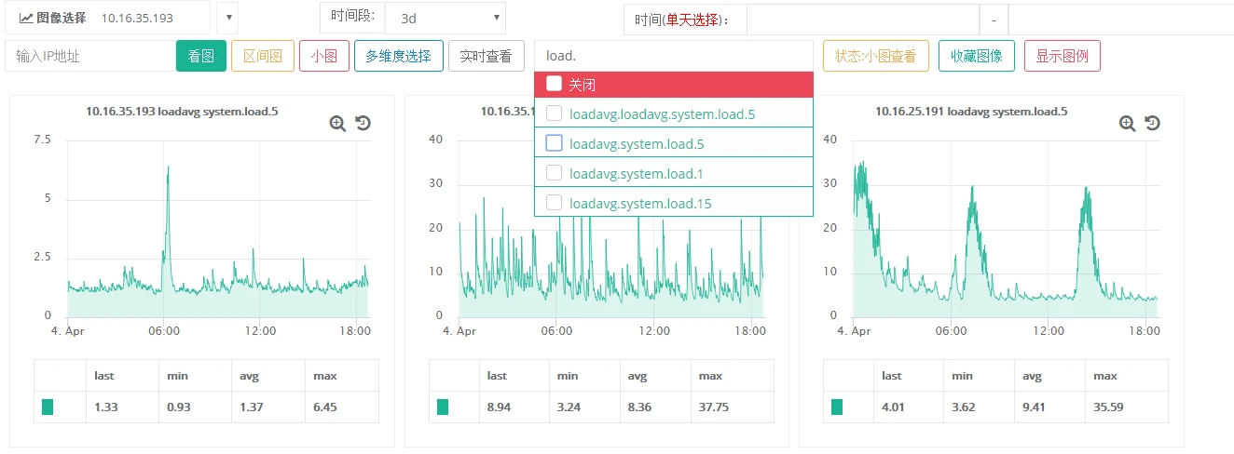Tick the loadavg.system.load.5 checkbox
This screenshot has height=454, width=1234.
[554, 143]
